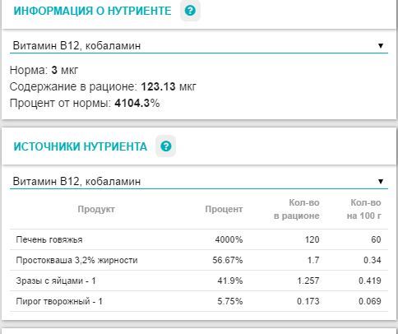398x334 pixels.
Task: Click the arrow of the bottom Витамин B12 selector
Action: [x=381, y=181]
